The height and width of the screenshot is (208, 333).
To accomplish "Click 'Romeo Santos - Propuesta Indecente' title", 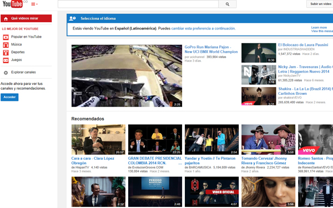I will (315, 161).
